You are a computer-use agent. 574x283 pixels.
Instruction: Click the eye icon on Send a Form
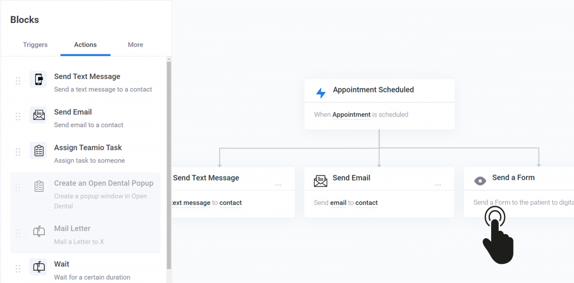(480, 180)
